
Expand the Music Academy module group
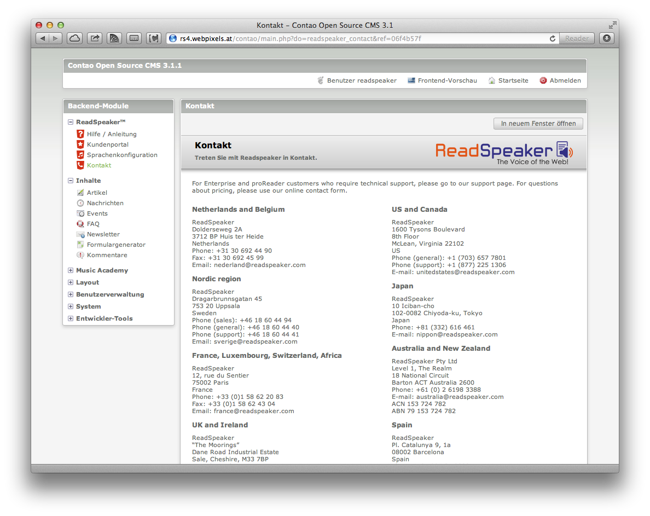coord(71,270)
